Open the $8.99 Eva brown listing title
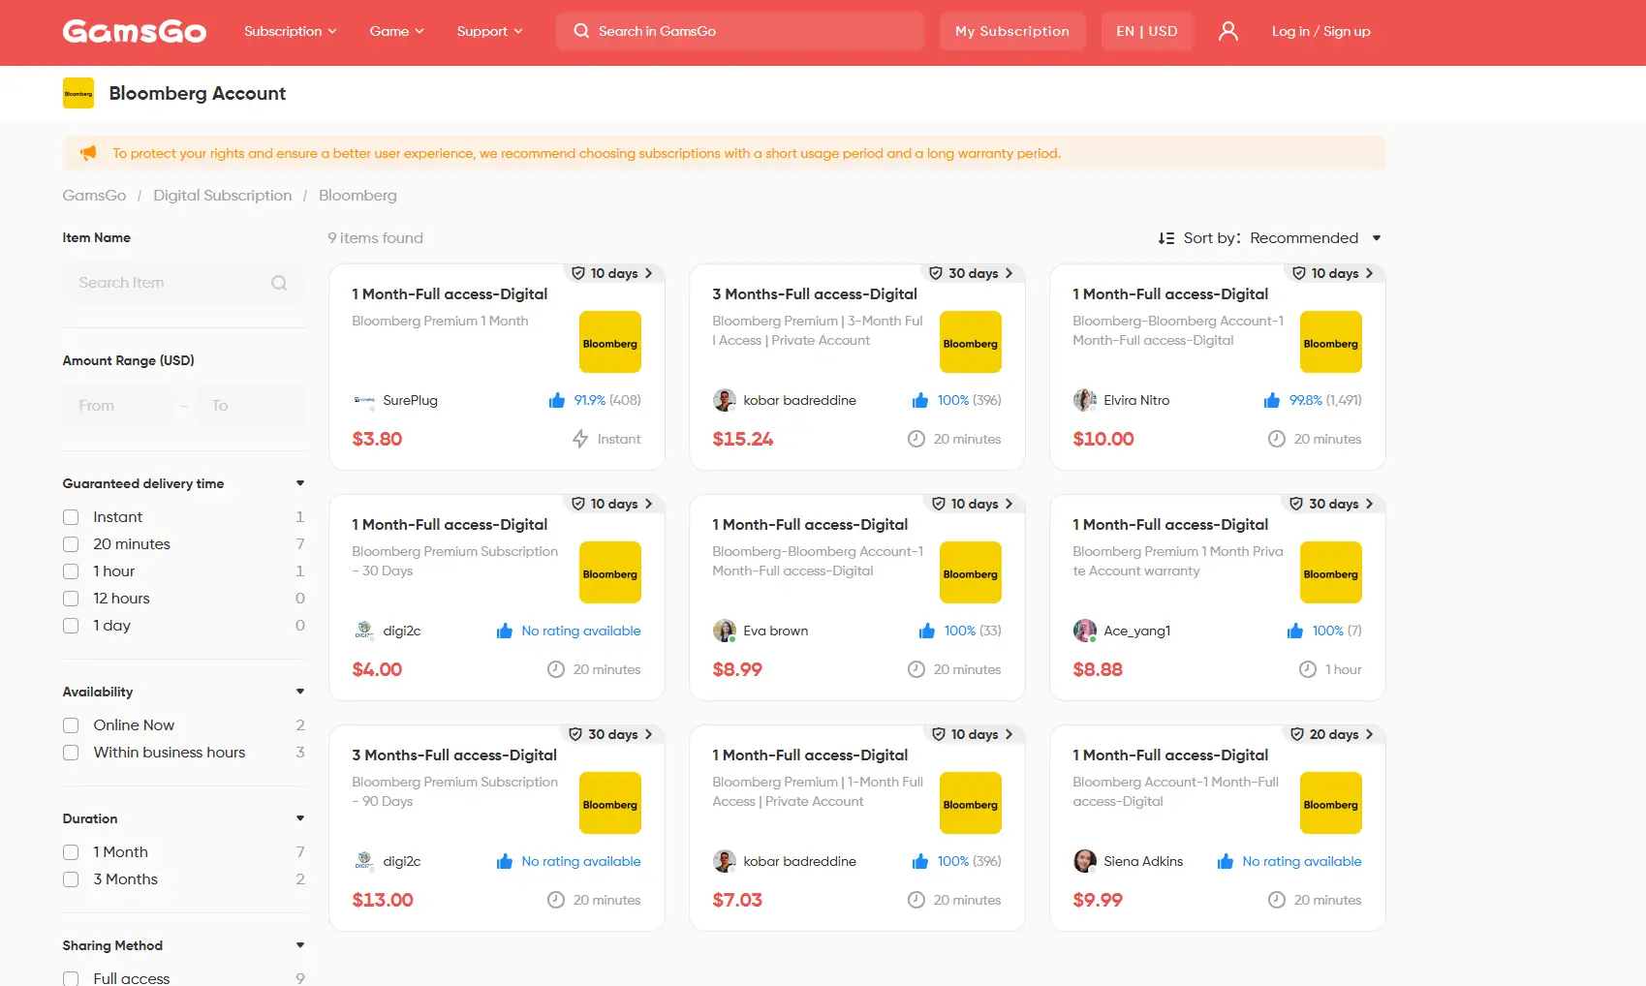 point(810,525)
